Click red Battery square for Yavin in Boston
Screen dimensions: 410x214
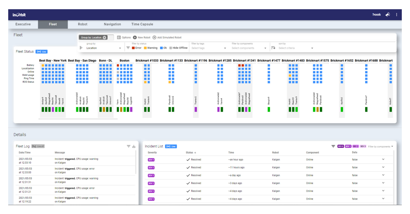[x=118, y=65]
